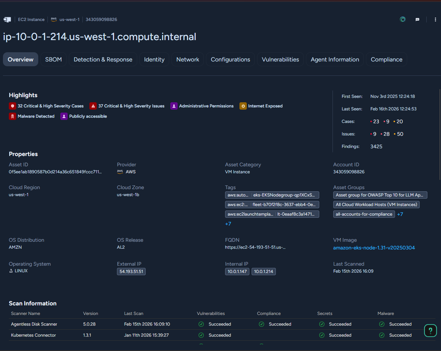Open the Detection & Response tab
Image resolution: width=441 pixels, height=351 pixels.
pos(103,59)
